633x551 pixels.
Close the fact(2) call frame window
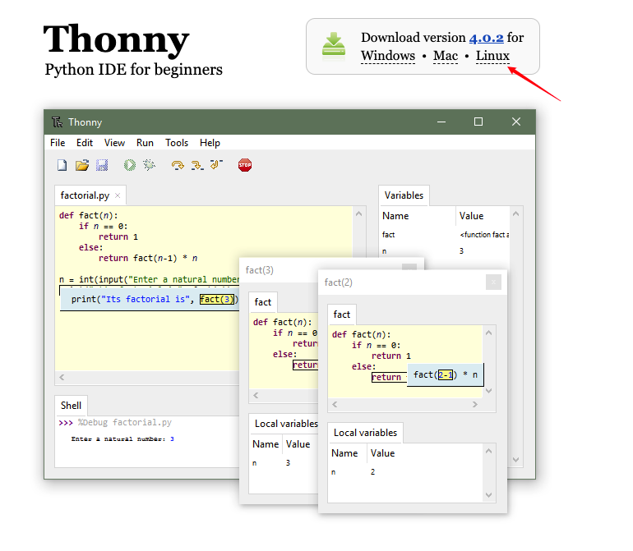pyautogui.click(x=493, y=282)
